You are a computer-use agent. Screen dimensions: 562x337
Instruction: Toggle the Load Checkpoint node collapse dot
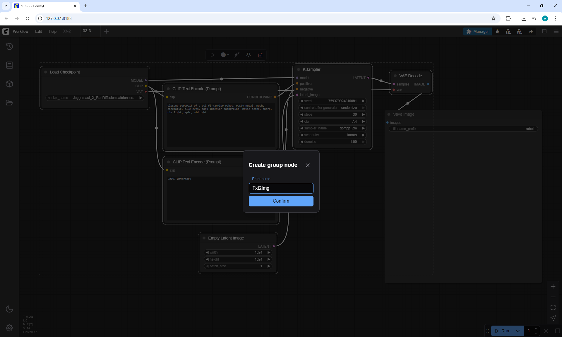tap(46, 72)
